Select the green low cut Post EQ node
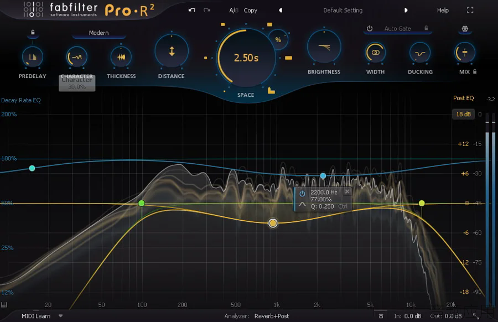Screen dimensions: 498x322 tap(142, 203)
